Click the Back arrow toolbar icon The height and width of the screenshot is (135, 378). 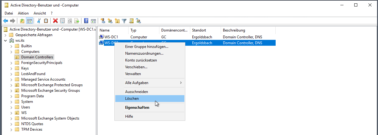coord(5,21)
